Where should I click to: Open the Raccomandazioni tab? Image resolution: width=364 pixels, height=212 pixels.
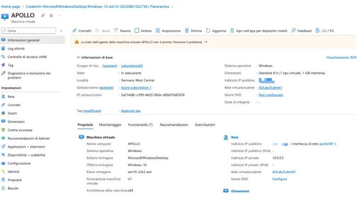click(x=174, y=125)
